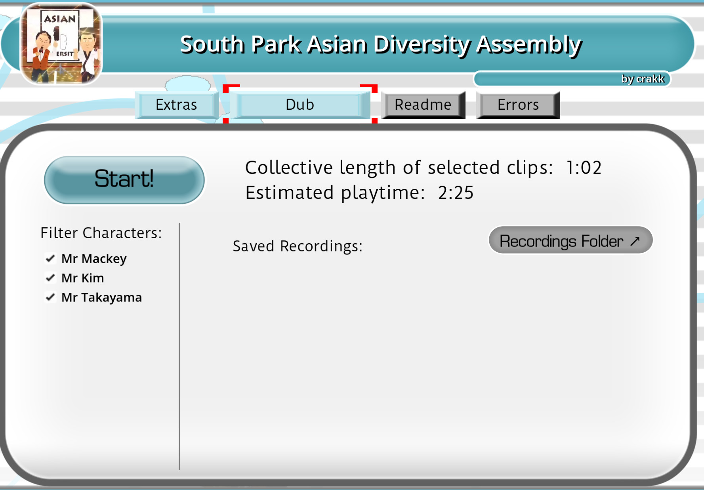Click the 'Saved Recordings:' label

298,246
